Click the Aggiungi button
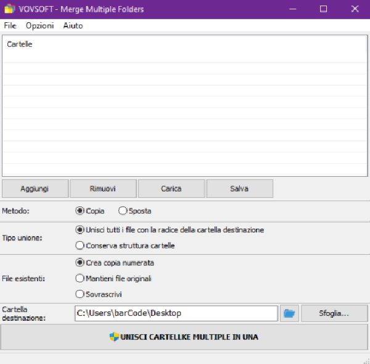Viewport: 370px width, 364px height. click(x=35, y=188)
